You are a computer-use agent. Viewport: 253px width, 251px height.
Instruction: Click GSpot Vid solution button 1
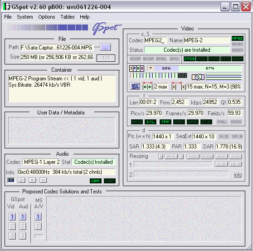(12, 217)
